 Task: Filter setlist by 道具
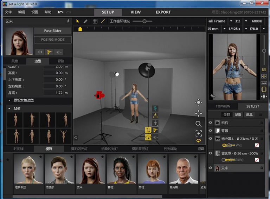click(x=249, y=114)
